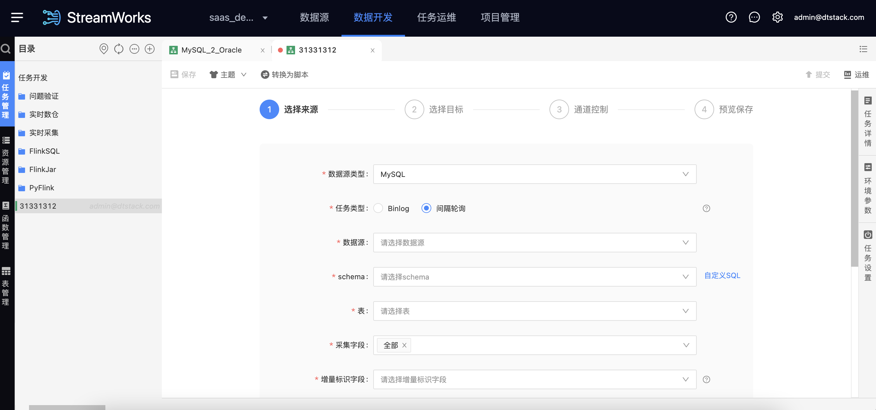Open the 请选择增量标识字段 dropdown
The width and height of the screenshot is (876, 410).
click(x=535, y=379)
